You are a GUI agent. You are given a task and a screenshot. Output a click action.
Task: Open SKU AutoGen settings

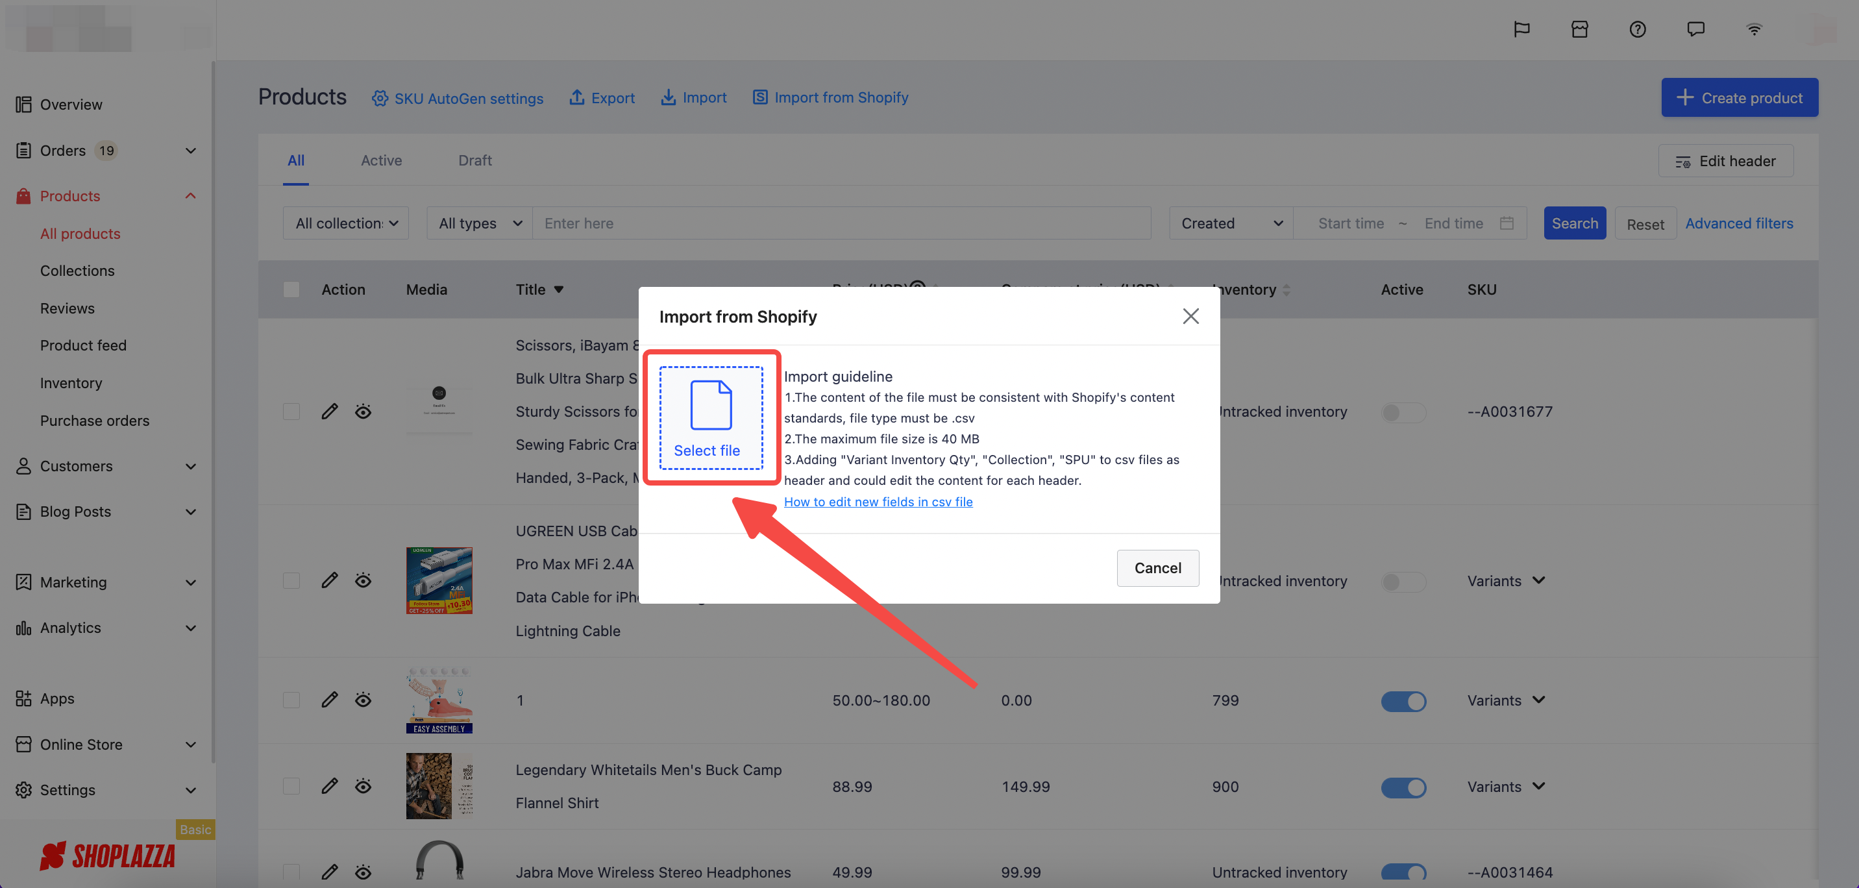point(458,98)
